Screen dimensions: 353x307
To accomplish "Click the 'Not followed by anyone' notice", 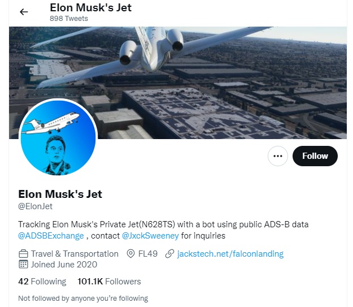I will click(x=82, y=298).
